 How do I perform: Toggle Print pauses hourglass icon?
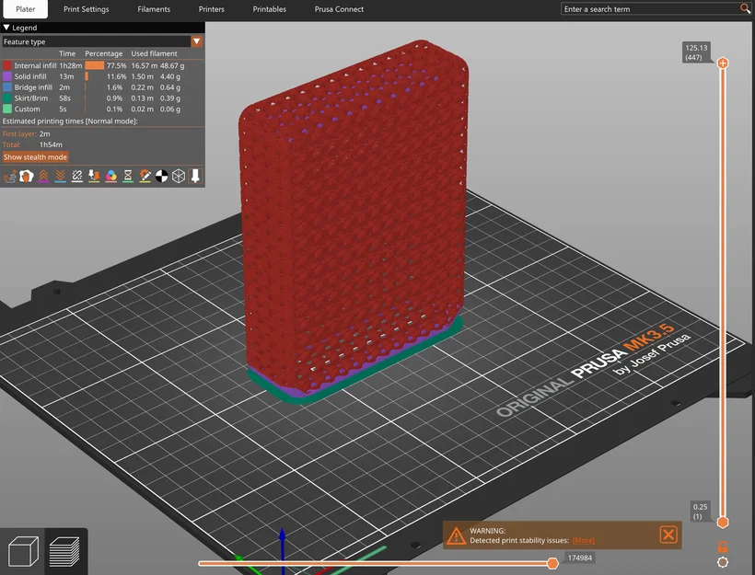(128, 176)
